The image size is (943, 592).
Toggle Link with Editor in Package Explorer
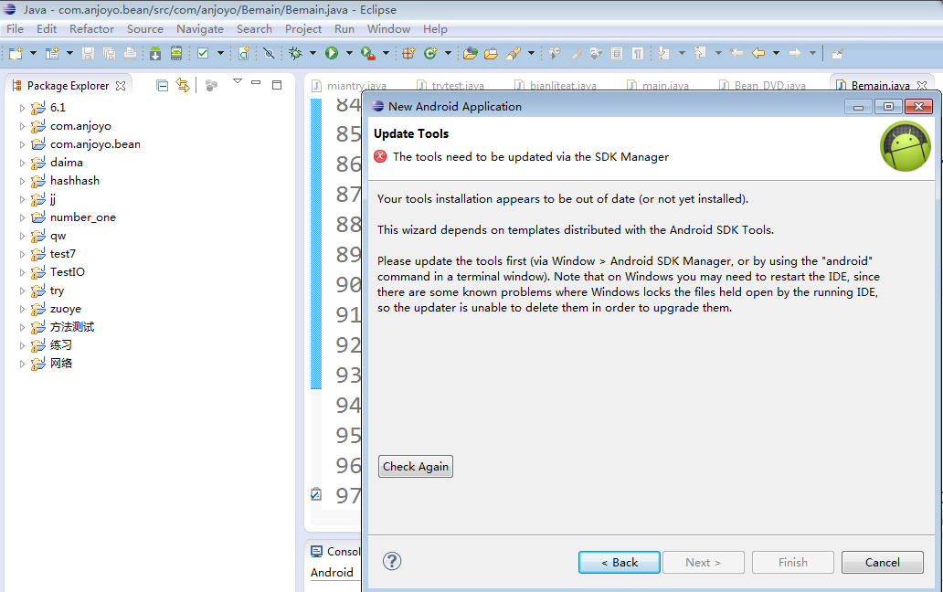pyautogui.click(x=183, y=85)
